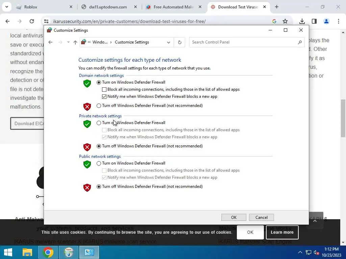Click green shield icon under Public settings
This screenshot has width=346, height=259.
pyautogui.click(x=87, y=165)
